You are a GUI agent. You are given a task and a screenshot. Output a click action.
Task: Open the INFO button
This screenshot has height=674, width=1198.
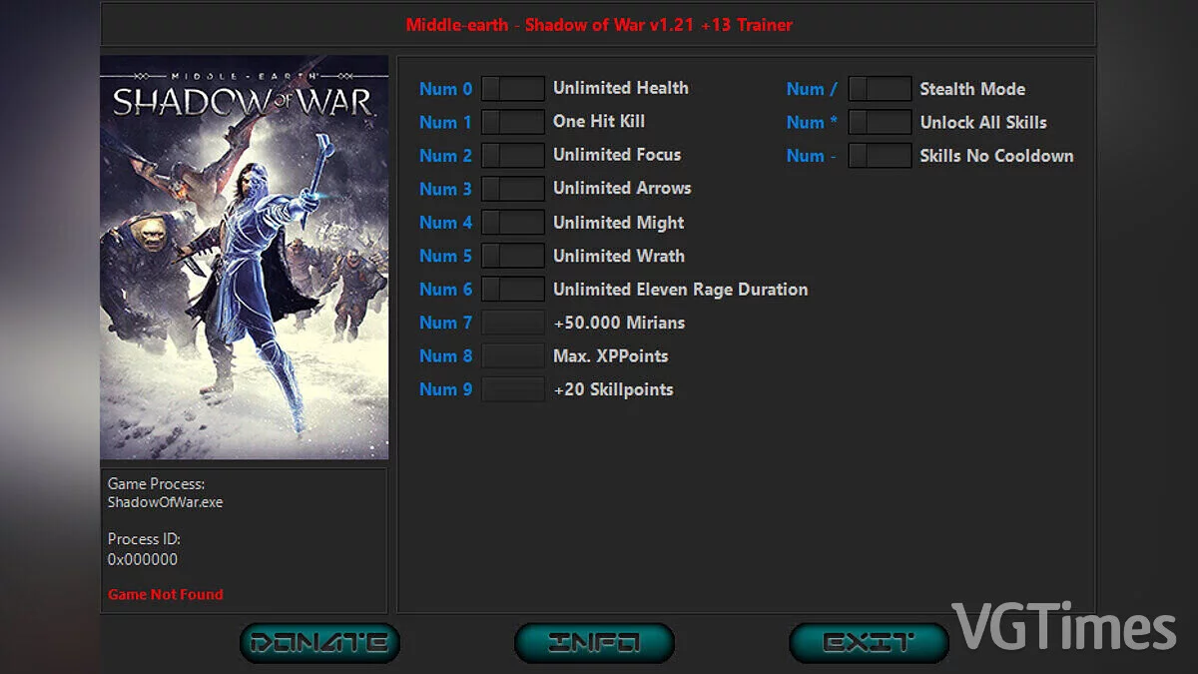(x=594, y=643)
